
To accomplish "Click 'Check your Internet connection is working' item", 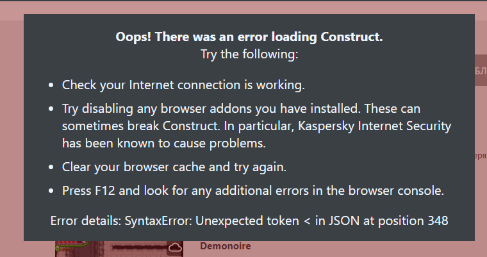I will pos(183,85).
